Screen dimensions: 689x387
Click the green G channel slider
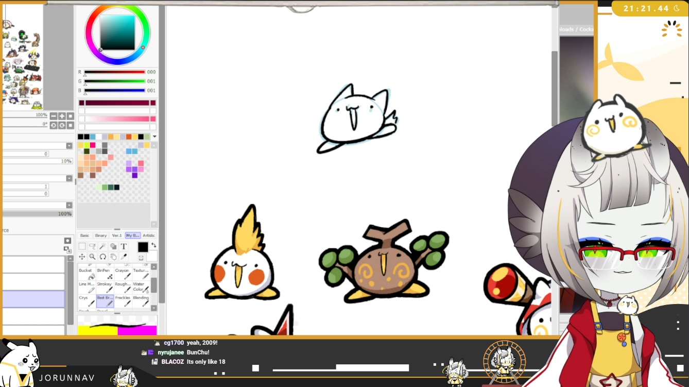[114, 81]
